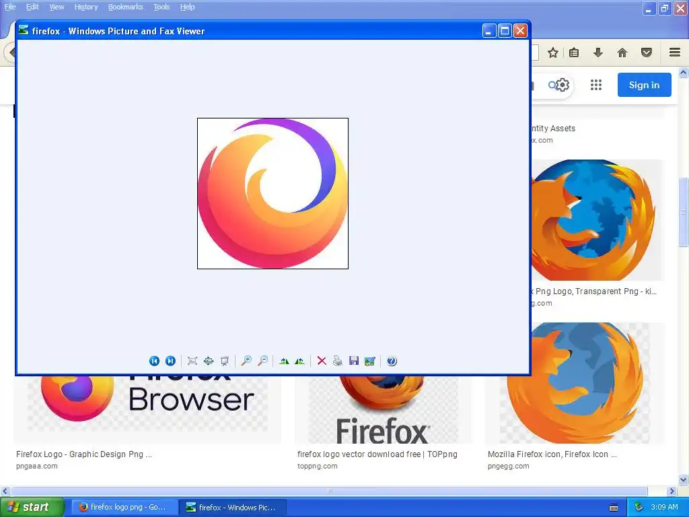
Task: Close the Picture and Fax Viewer window
Action: click(520, 31)
